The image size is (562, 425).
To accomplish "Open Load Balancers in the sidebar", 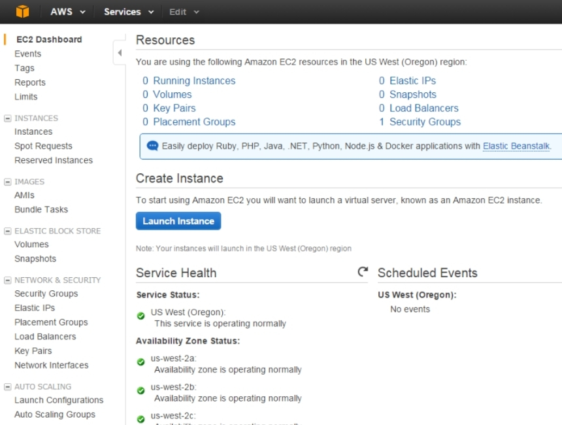I will [45, 337].
